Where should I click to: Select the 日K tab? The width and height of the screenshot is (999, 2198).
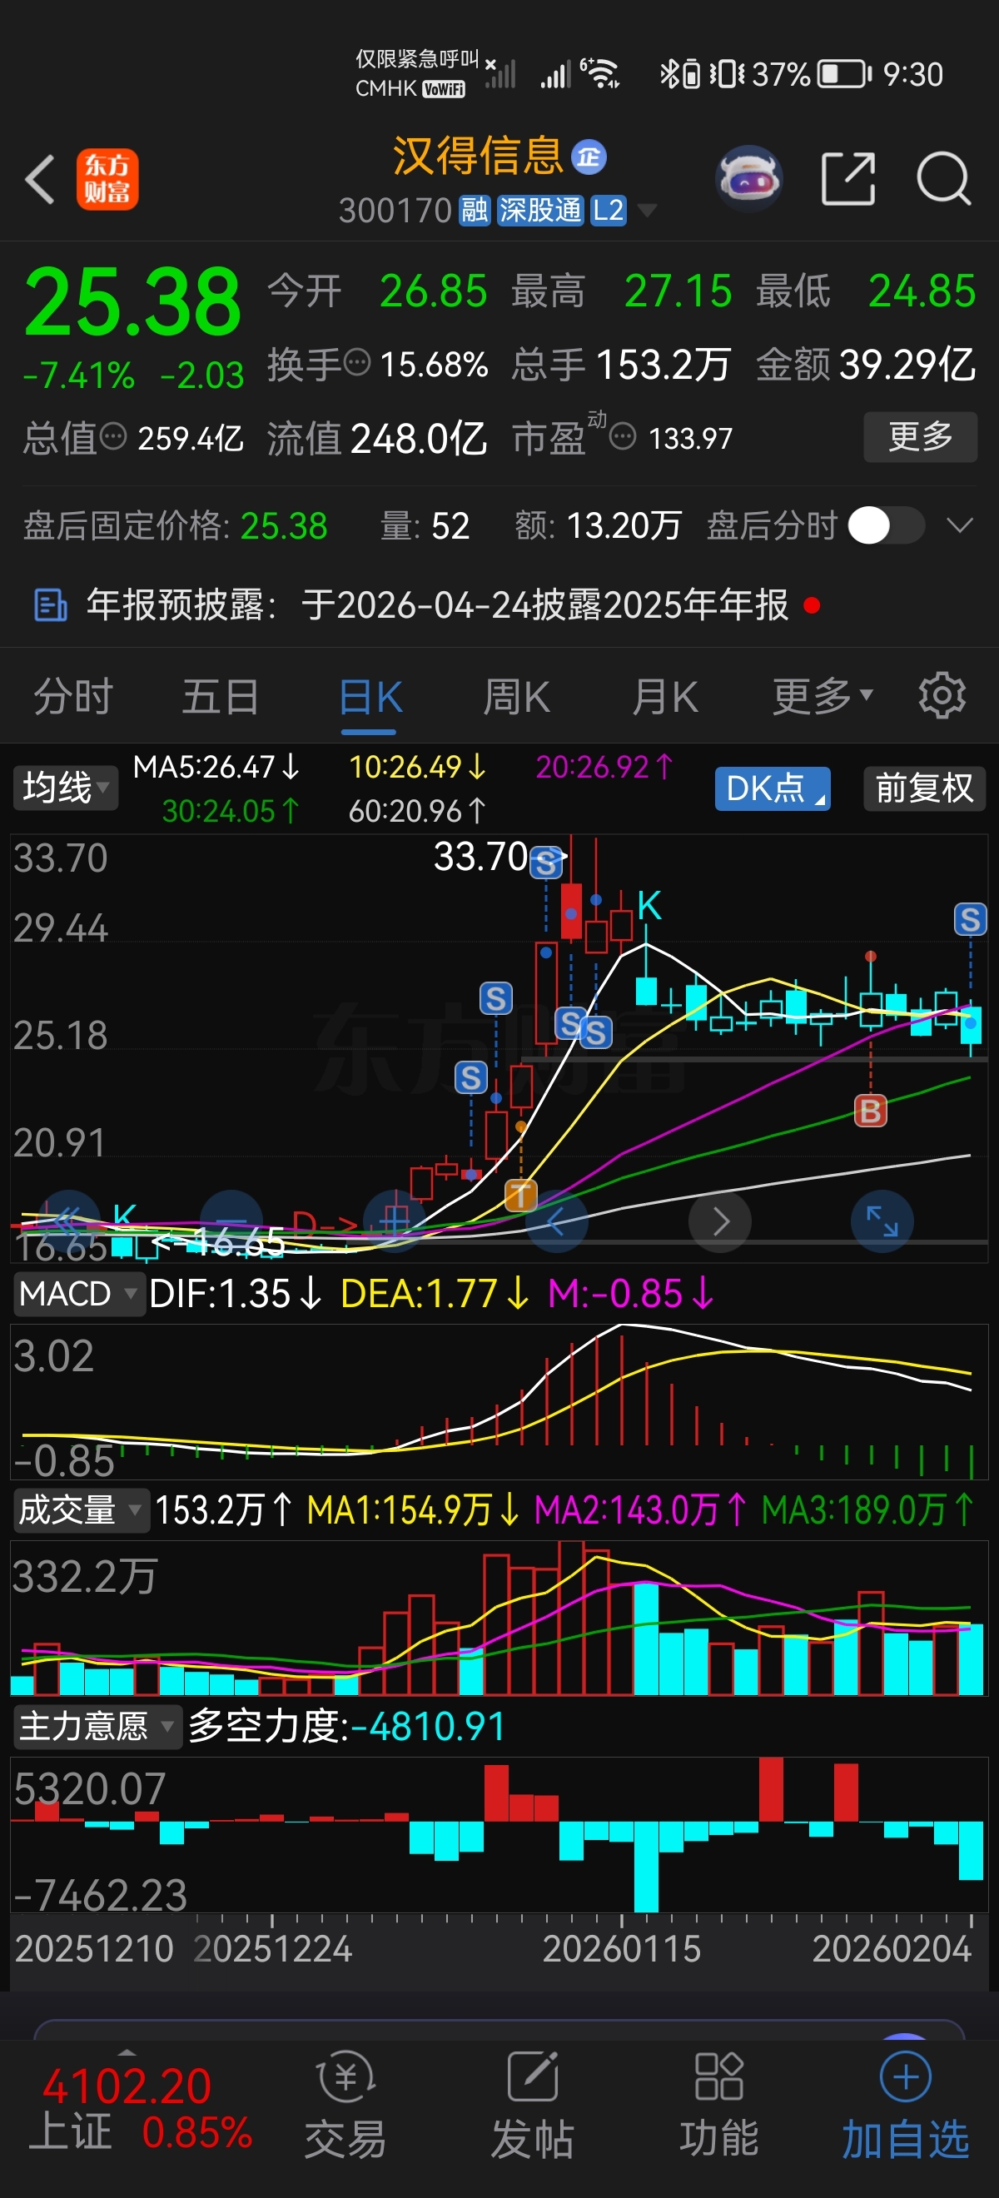tap(370, 696)
